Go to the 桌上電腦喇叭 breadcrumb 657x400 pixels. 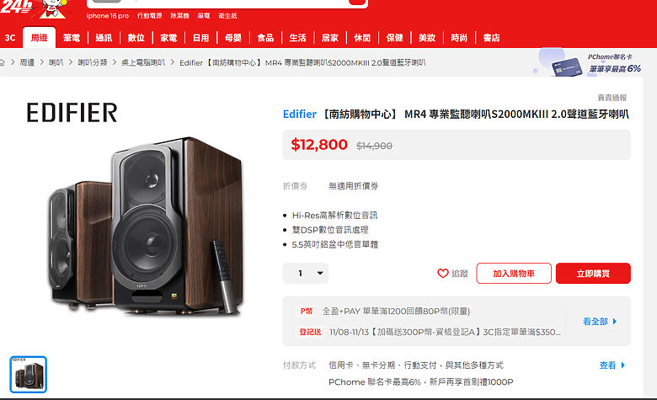143,62
